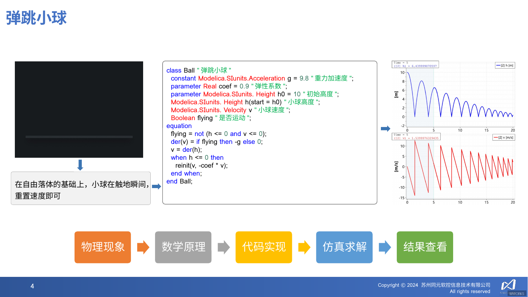This screenshot has height=297, width=528.
Task: Click the 代码实现 flowchart button
Action: [x=264, y=247]
